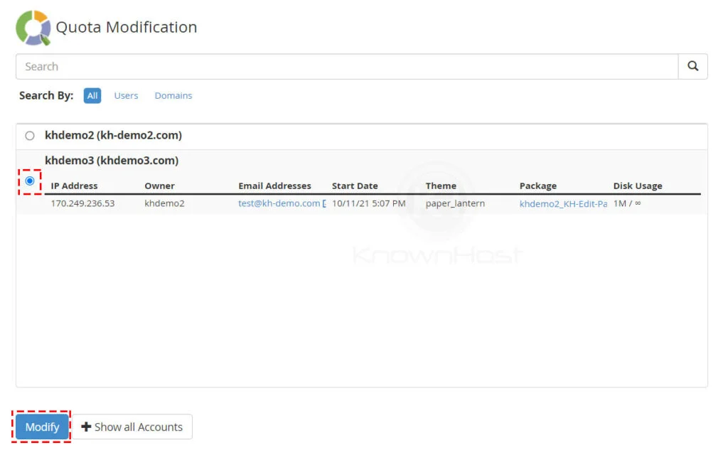Click the IP Address column header
This screenshot has height=455, width=728.
[x=74, y=186]
